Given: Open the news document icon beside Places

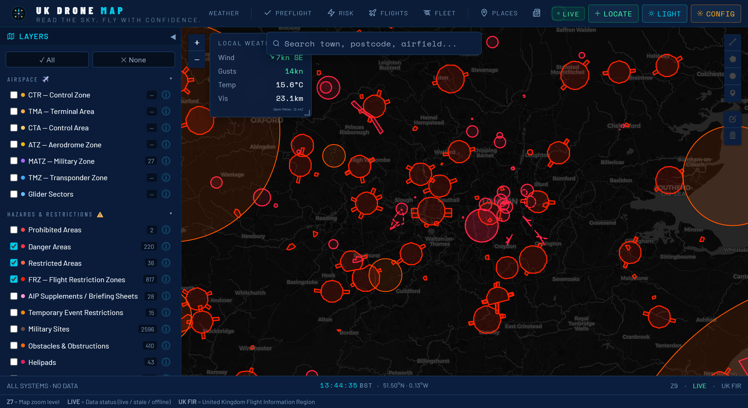Looking at the screenshot, I should pos(536,13).
